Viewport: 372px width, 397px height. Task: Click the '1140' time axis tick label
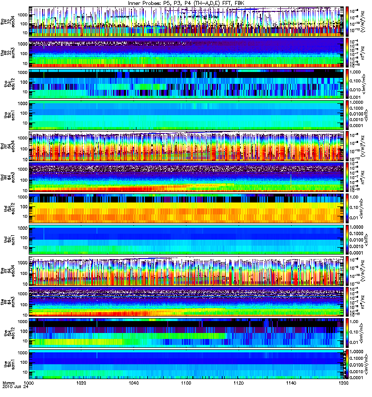(x=291, y=383)
